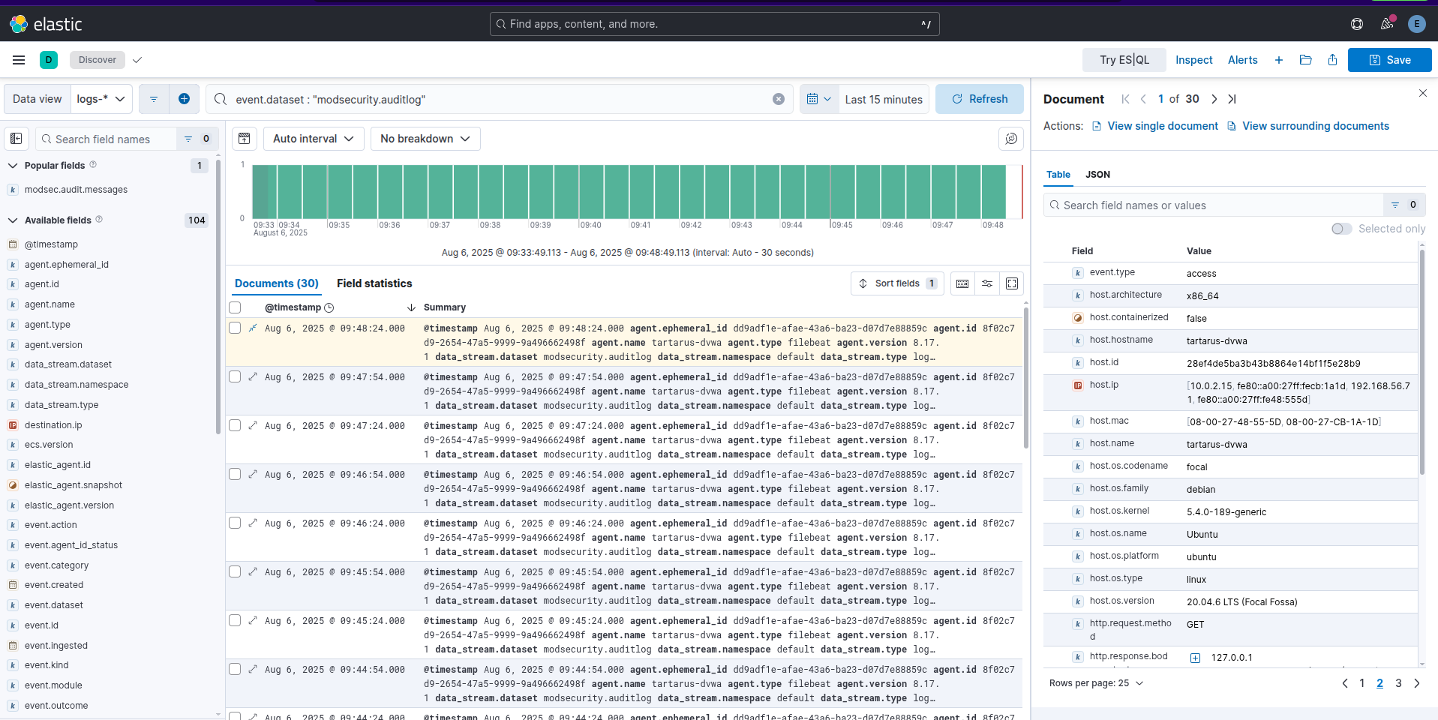The width and height of the screenshot is (1438, 720).
Task: Open the saved search folder icon
Action: click(1305, 60)
